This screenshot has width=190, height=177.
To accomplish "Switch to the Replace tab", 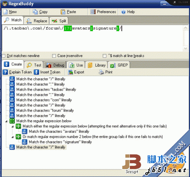I will pos(37,21).
